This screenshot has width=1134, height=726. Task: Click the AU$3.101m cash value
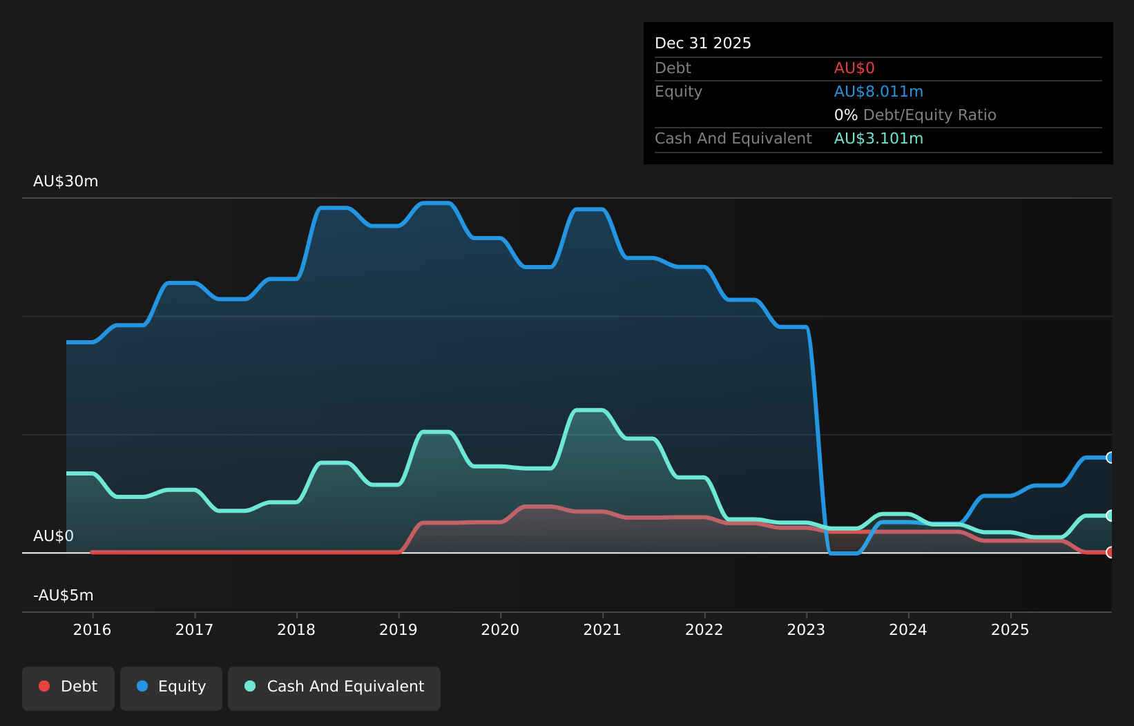pyautogui.click(x=878, y=139)
